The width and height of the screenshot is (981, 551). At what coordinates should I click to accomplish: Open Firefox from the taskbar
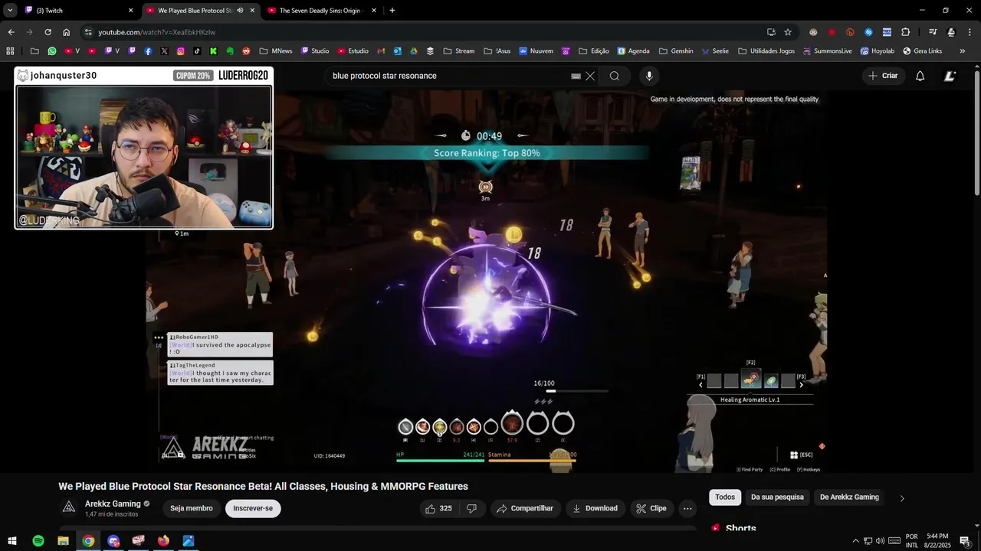pyautogui.click(x=163, y=541)
